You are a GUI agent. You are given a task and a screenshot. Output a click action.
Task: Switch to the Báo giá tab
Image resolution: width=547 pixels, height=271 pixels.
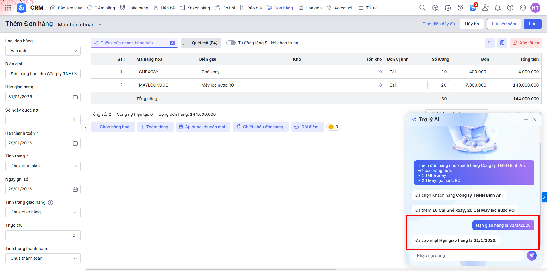(x=251, y=8)
